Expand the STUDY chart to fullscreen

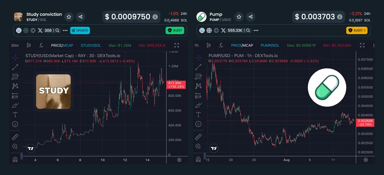tap(177, 45)
